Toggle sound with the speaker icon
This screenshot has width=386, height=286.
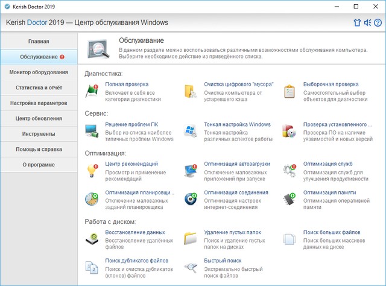367,23
